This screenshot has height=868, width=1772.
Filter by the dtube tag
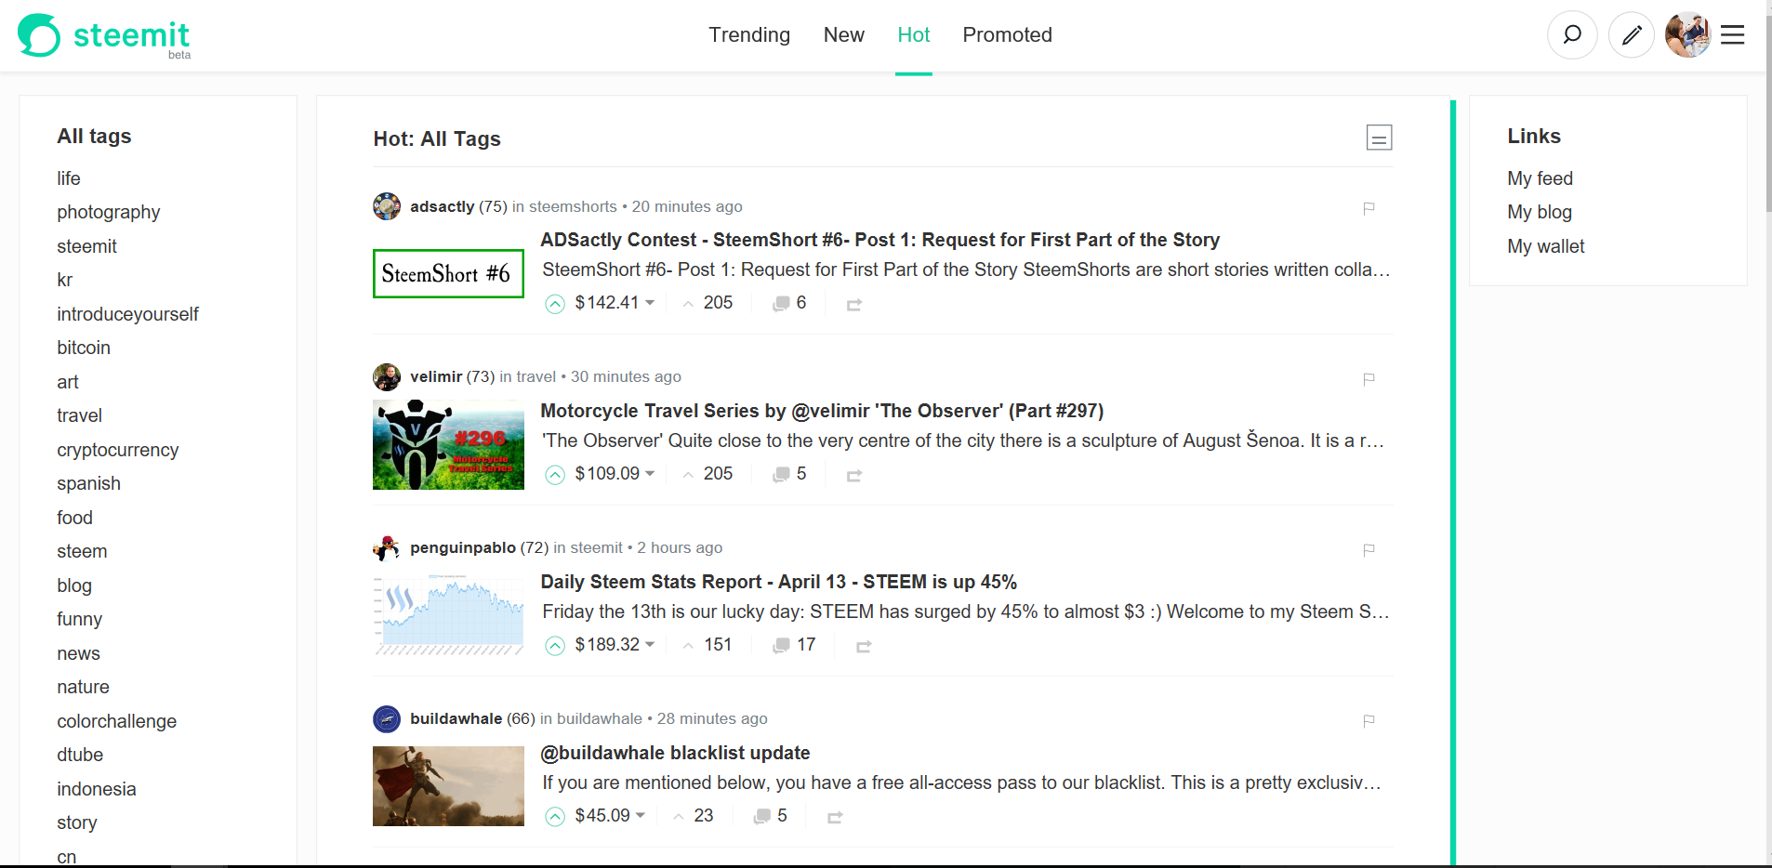click(x=80, y=755)
